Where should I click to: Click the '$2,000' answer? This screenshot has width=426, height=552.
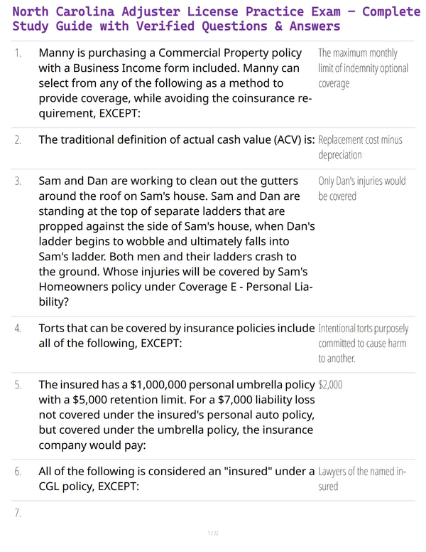tap(330, 385)
